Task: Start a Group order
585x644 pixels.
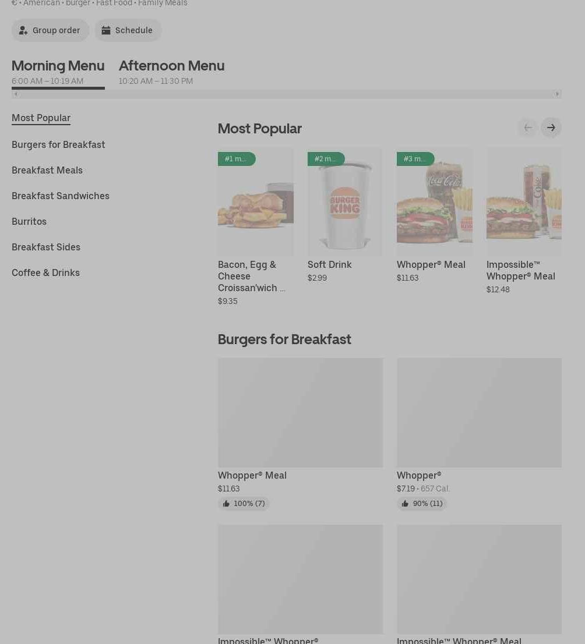Action: click(50, 30)
